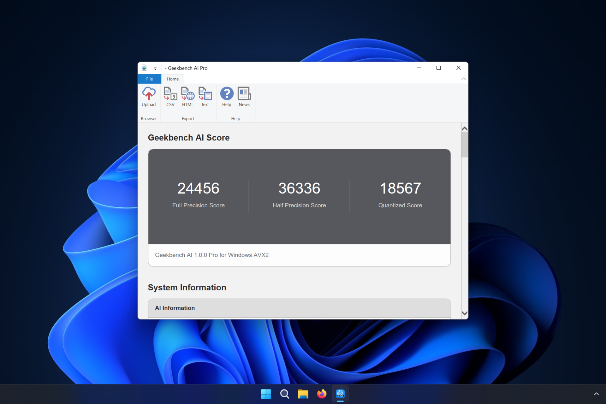Click the Windows Start button
The width and height of the screenshot is (606, 404).
pyautogui.click(x=266, y=394)
